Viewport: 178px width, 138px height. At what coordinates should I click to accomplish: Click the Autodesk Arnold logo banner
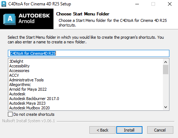27,19
